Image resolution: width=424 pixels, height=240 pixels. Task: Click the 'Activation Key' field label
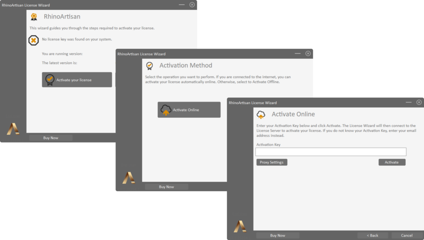click(268, 145)
